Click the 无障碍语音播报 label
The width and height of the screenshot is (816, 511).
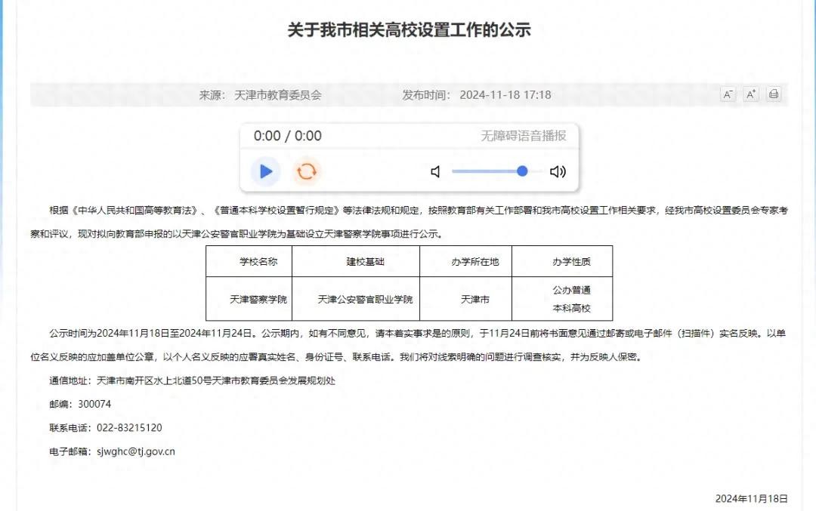click(x=524, y=136)
